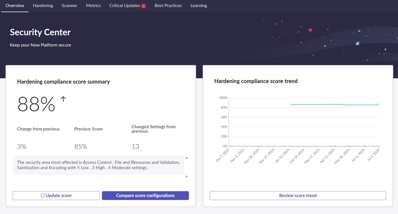Click the 3% change value
The image size is (398, 214).
tap(22, 147)
